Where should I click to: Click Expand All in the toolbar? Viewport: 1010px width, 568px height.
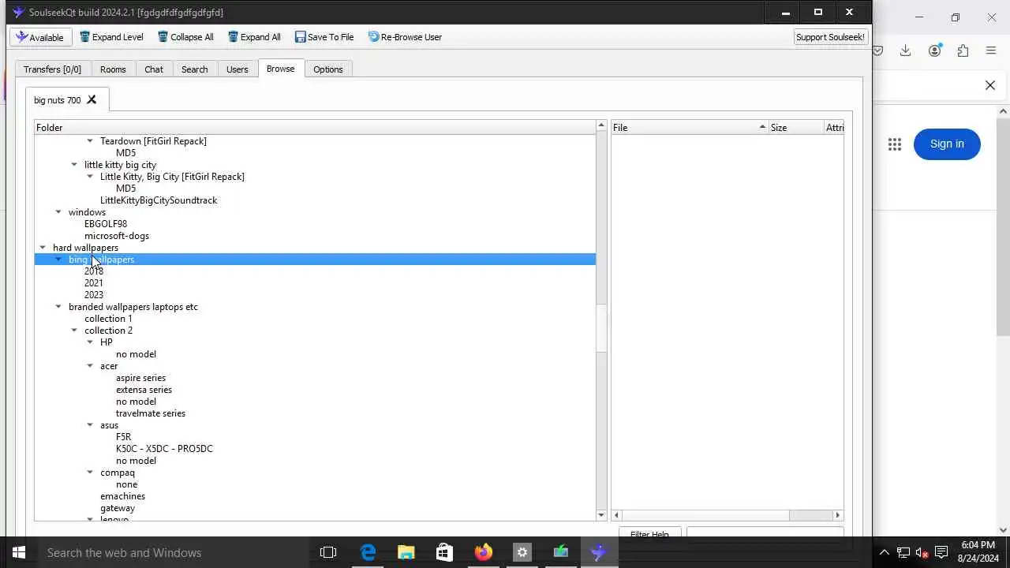(254, 37)
